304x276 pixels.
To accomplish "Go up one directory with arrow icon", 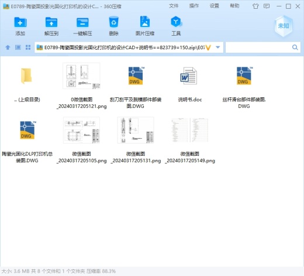I will 8,47.
